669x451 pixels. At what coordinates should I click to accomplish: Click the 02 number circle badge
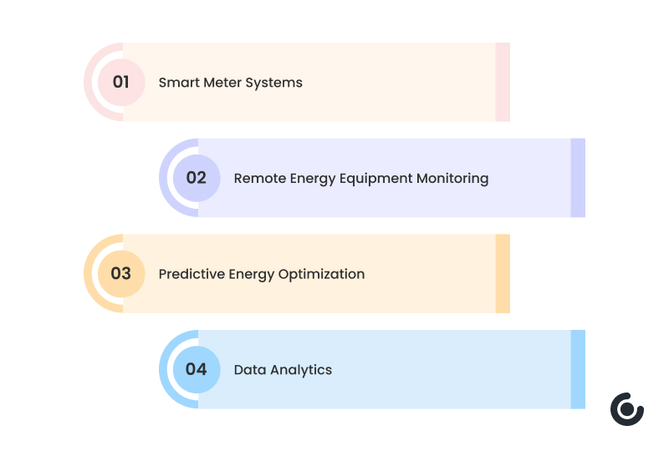click(x=197, y=178)
